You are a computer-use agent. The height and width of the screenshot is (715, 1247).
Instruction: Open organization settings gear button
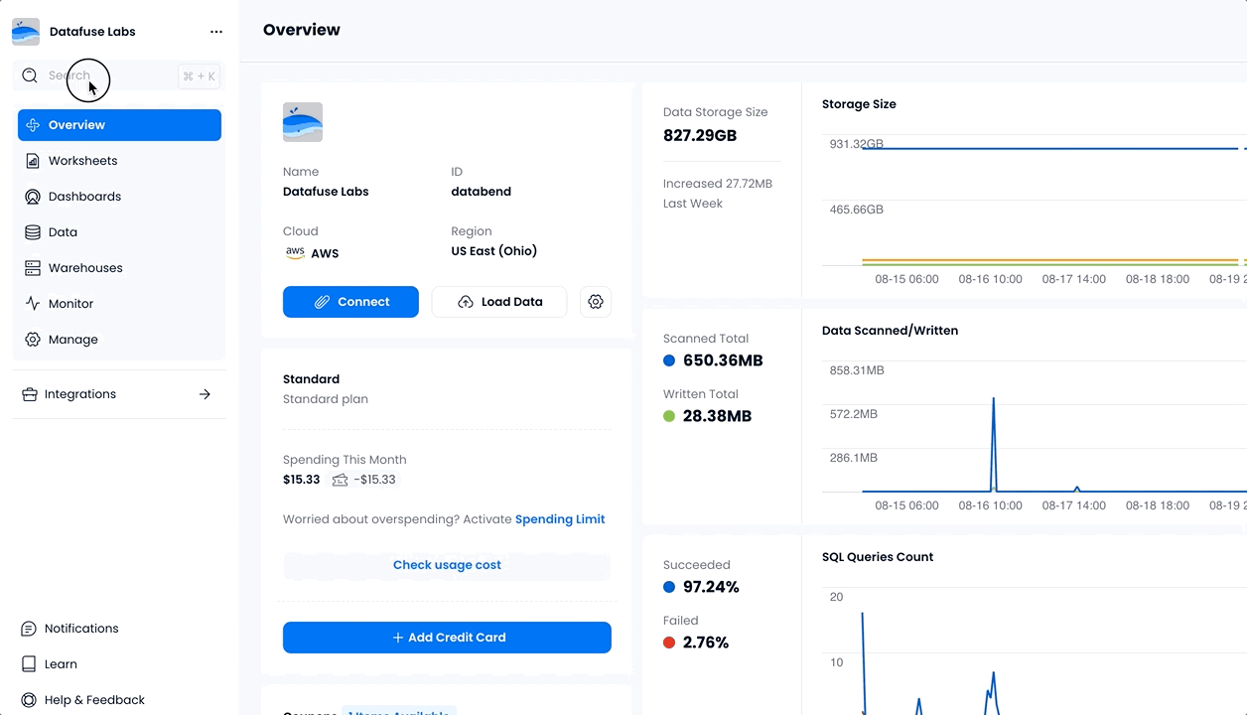tap(596, 302)
